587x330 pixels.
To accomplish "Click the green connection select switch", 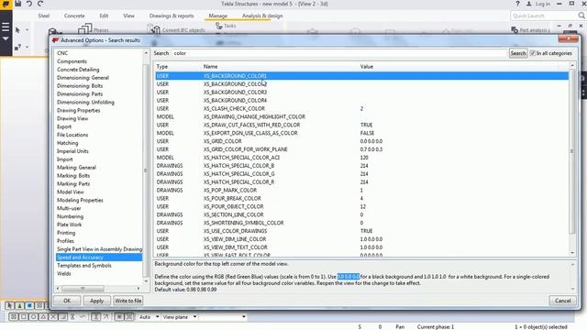I will click(x=19, y=305).
